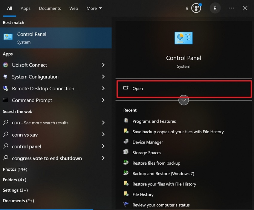Open the three-dot options menu
The height and width of the screenshot is (210, 254).
[231, 8]
